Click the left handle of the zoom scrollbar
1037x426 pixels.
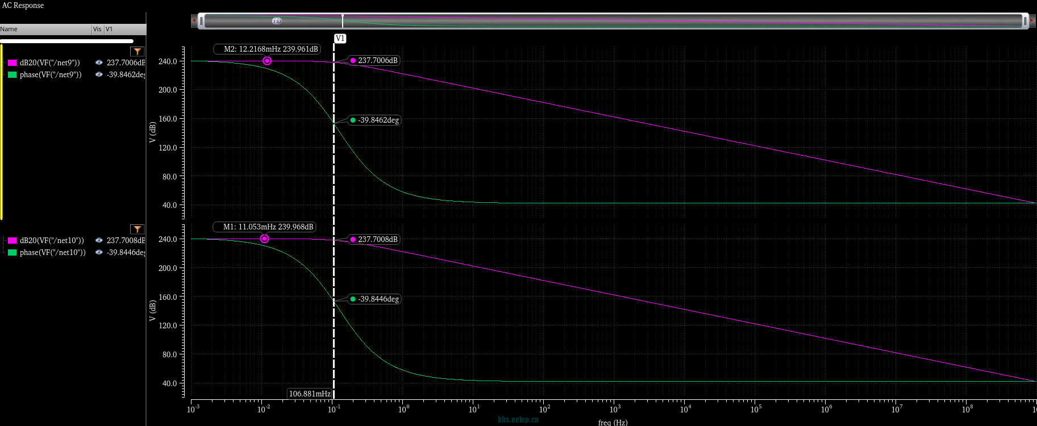(x=201, y=21)
